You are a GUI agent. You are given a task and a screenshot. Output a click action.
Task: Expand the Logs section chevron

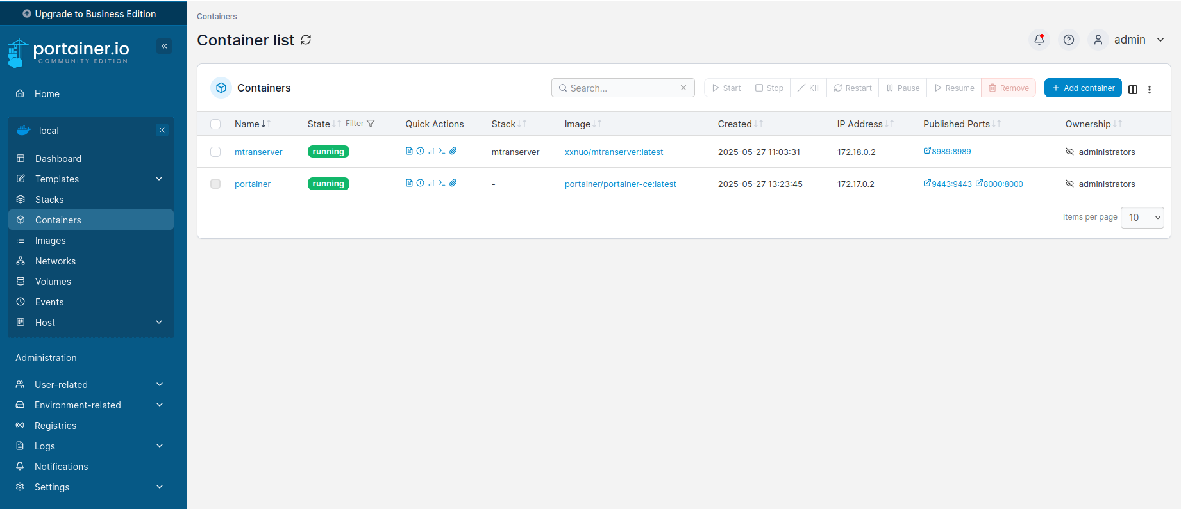click(160, 446)
